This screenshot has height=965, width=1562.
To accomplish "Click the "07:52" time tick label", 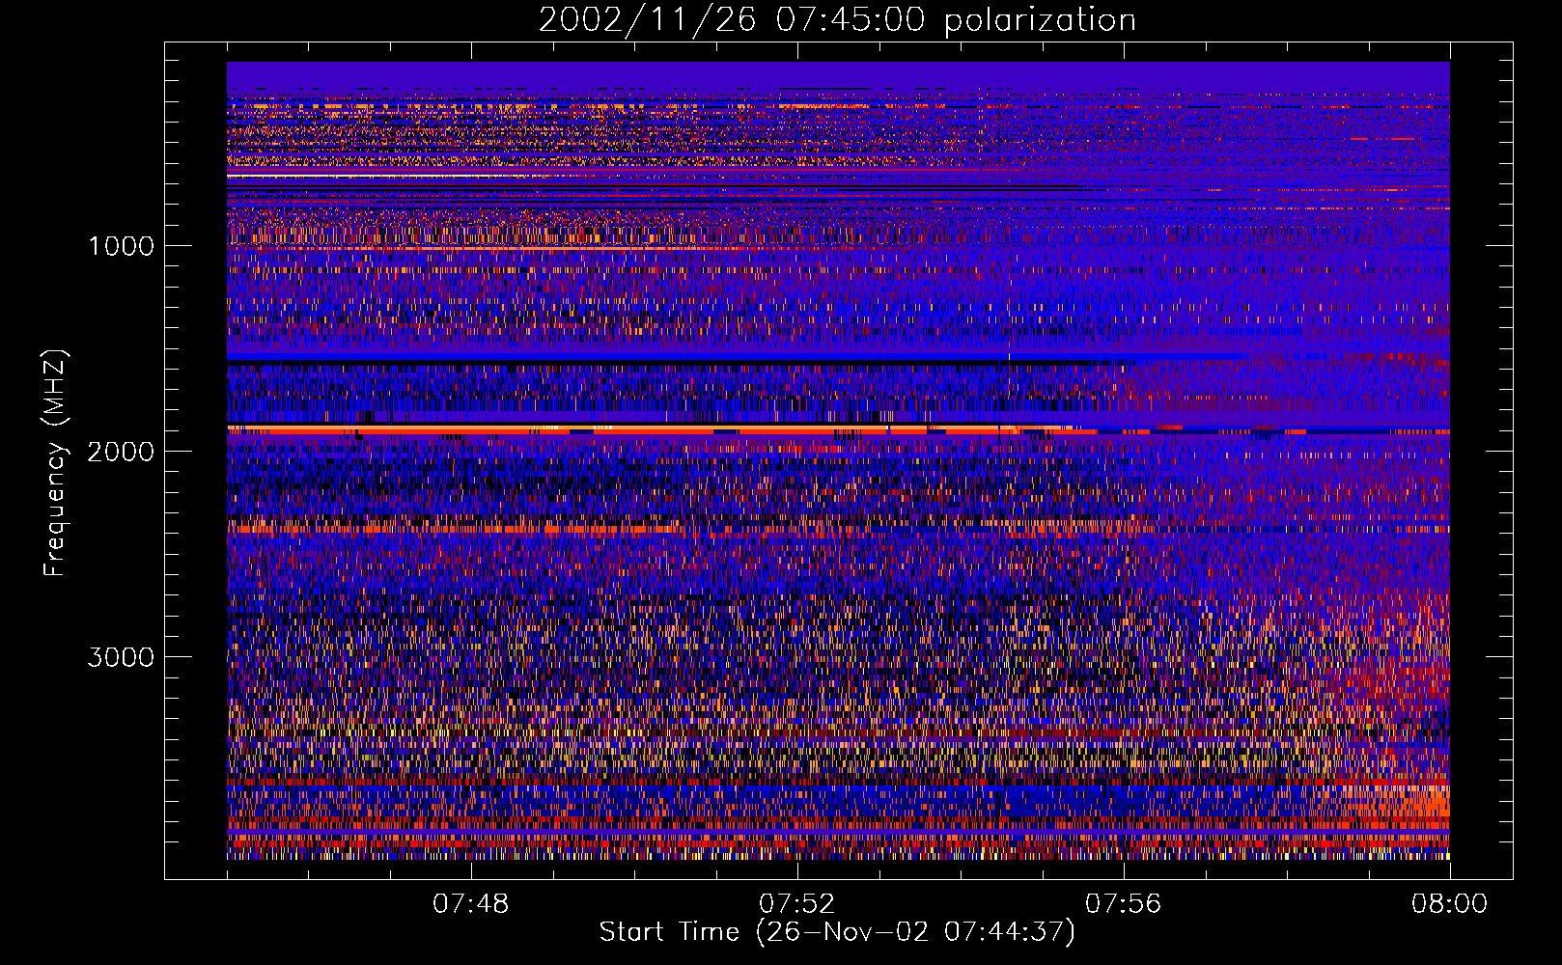I will tap(797, 904).
